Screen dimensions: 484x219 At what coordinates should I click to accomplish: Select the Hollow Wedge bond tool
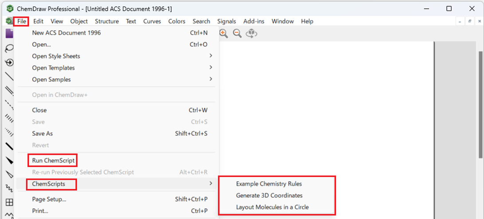9,174
